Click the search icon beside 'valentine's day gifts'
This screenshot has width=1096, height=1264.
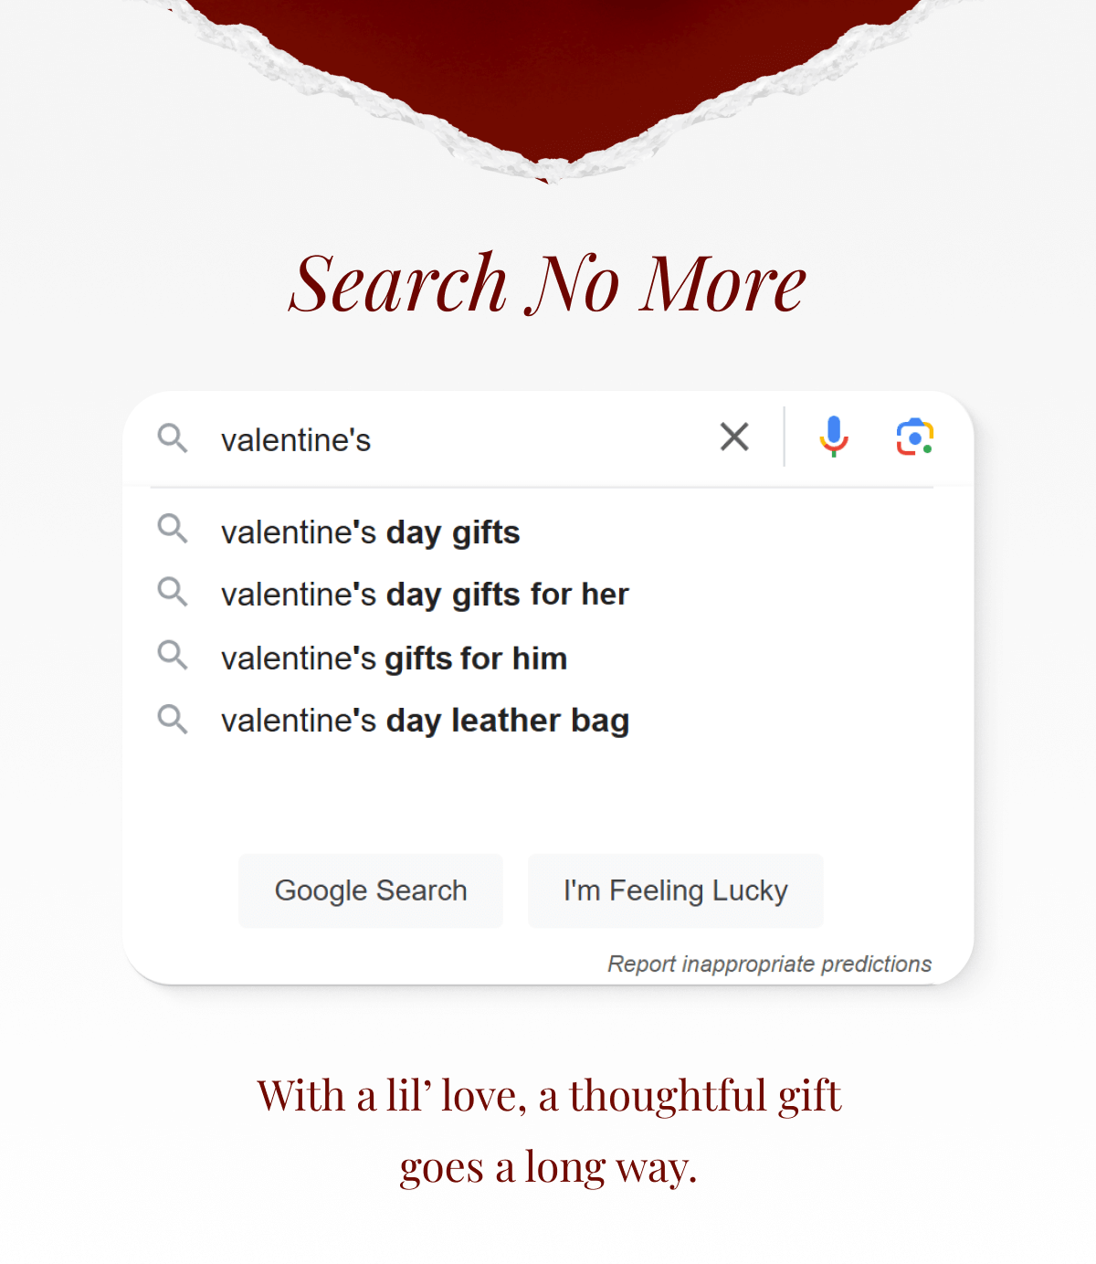coord(173,530)
